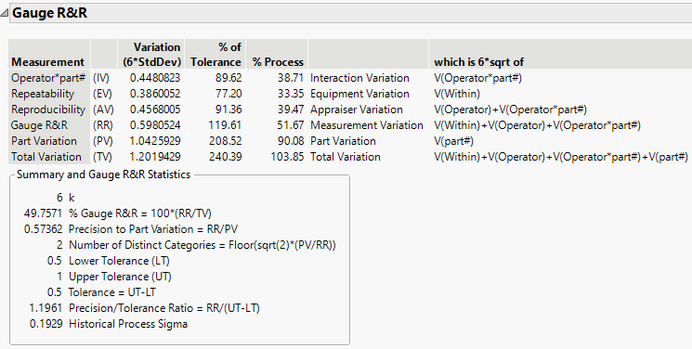
Task: Click the Measurement Variation description
Action: (367, 125)
